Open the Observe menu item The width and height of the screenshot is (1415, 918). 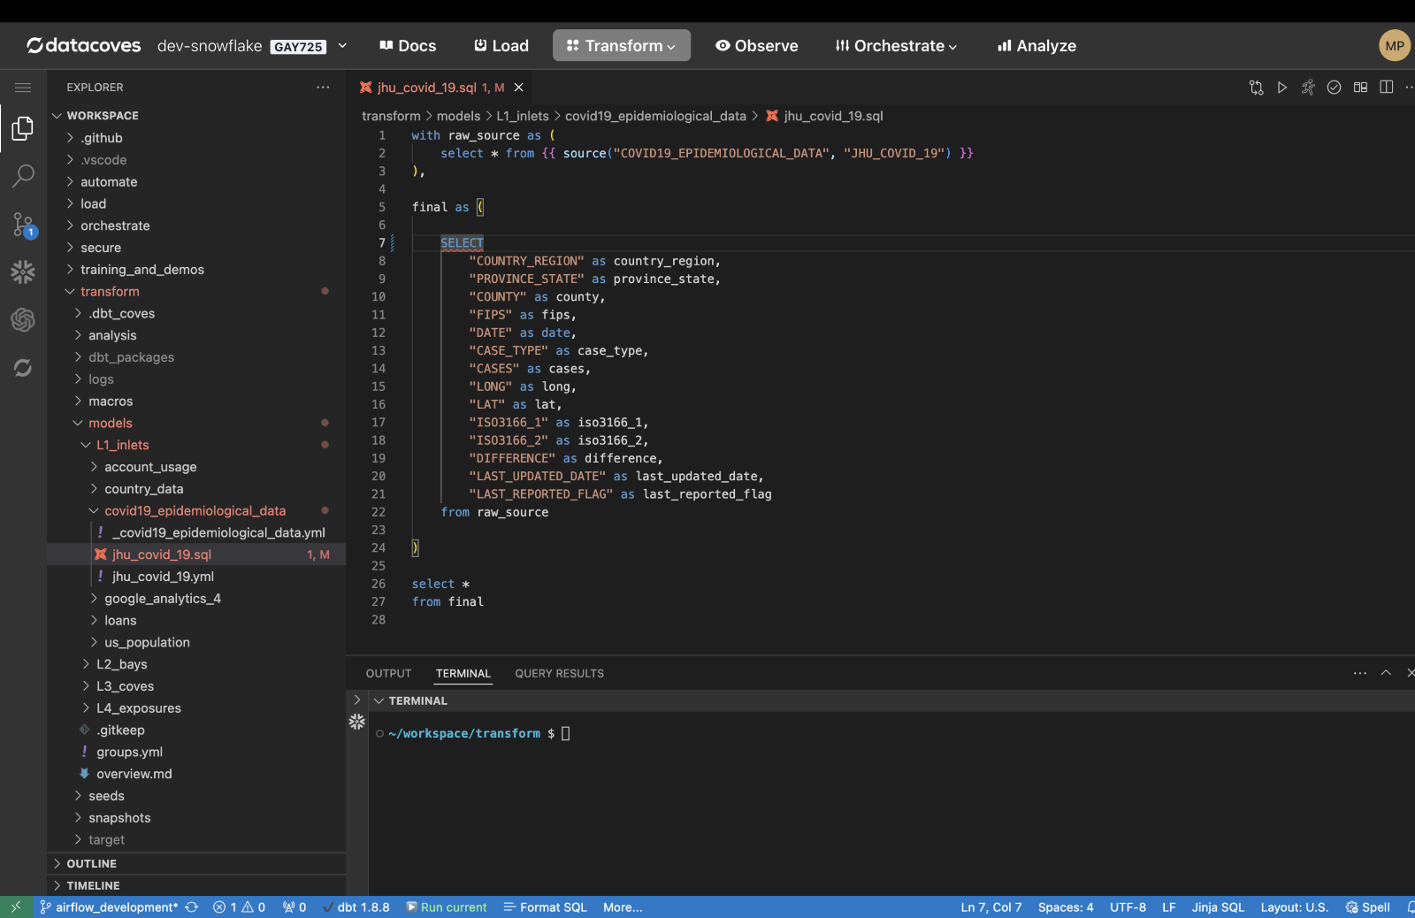pos(756,46)
